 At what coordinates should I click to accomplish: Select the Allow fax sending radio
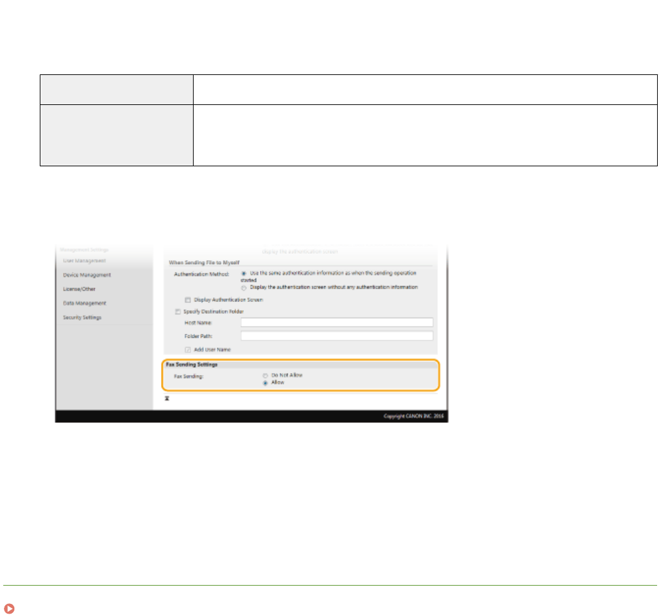point(265,383)
